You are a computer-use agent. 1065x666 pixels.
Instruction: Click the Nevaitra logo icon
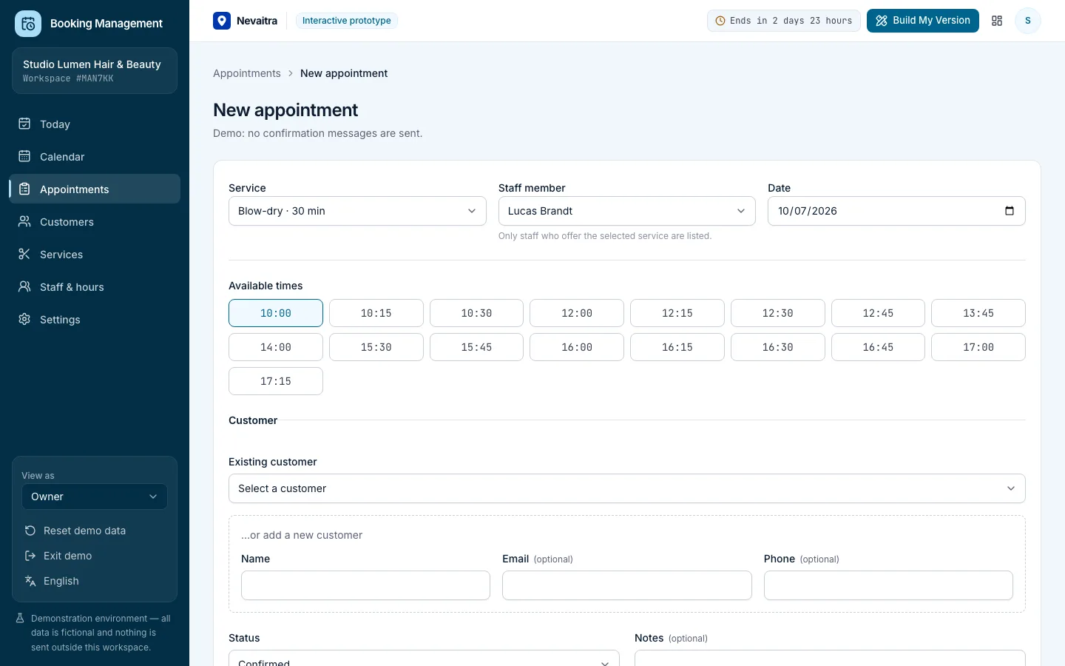tap(222, 21)
